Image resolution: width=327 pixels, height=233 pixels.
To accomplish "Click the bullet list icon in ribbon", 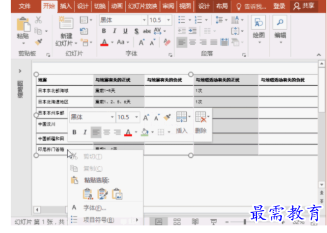I will click(182, 20).
